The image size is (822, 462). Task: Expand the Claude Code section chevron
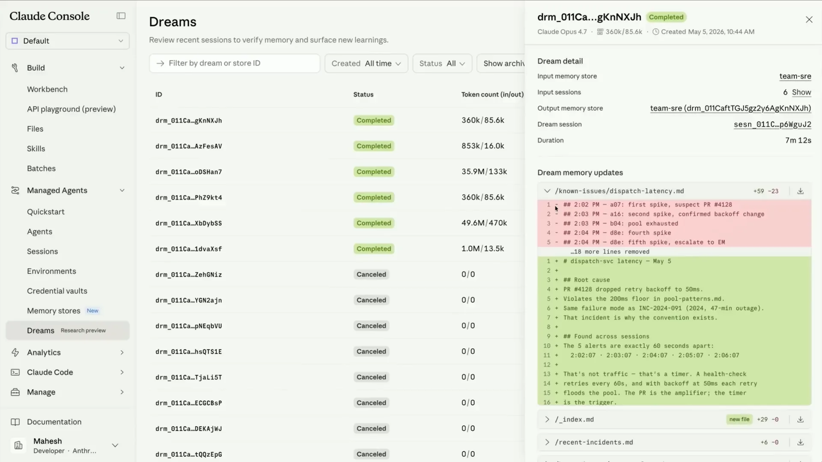(x=122, y=372)
